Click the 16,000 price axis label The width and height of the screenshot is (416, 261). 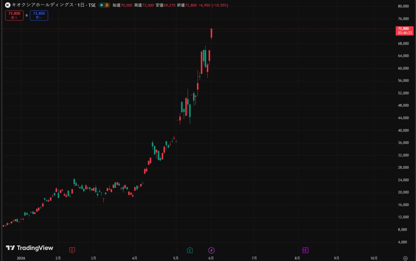click(404, 205)
